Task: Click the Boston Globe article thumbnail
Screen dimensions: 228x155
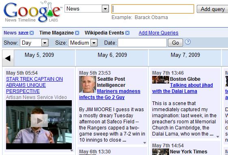Action: click(161, 80)
